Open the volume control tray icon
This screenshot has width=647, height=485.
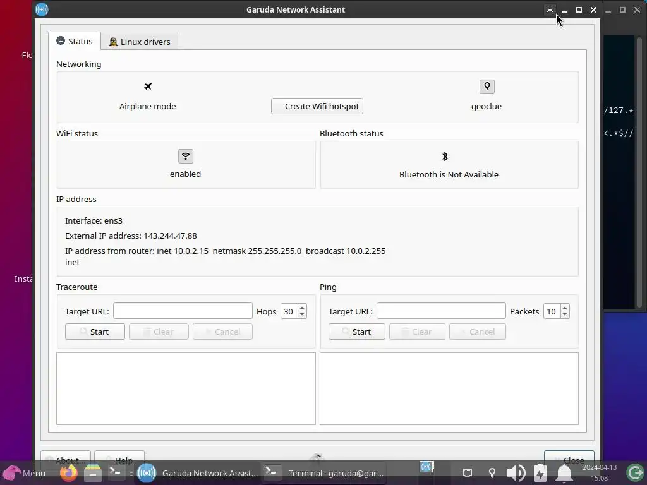click(516, 472)
